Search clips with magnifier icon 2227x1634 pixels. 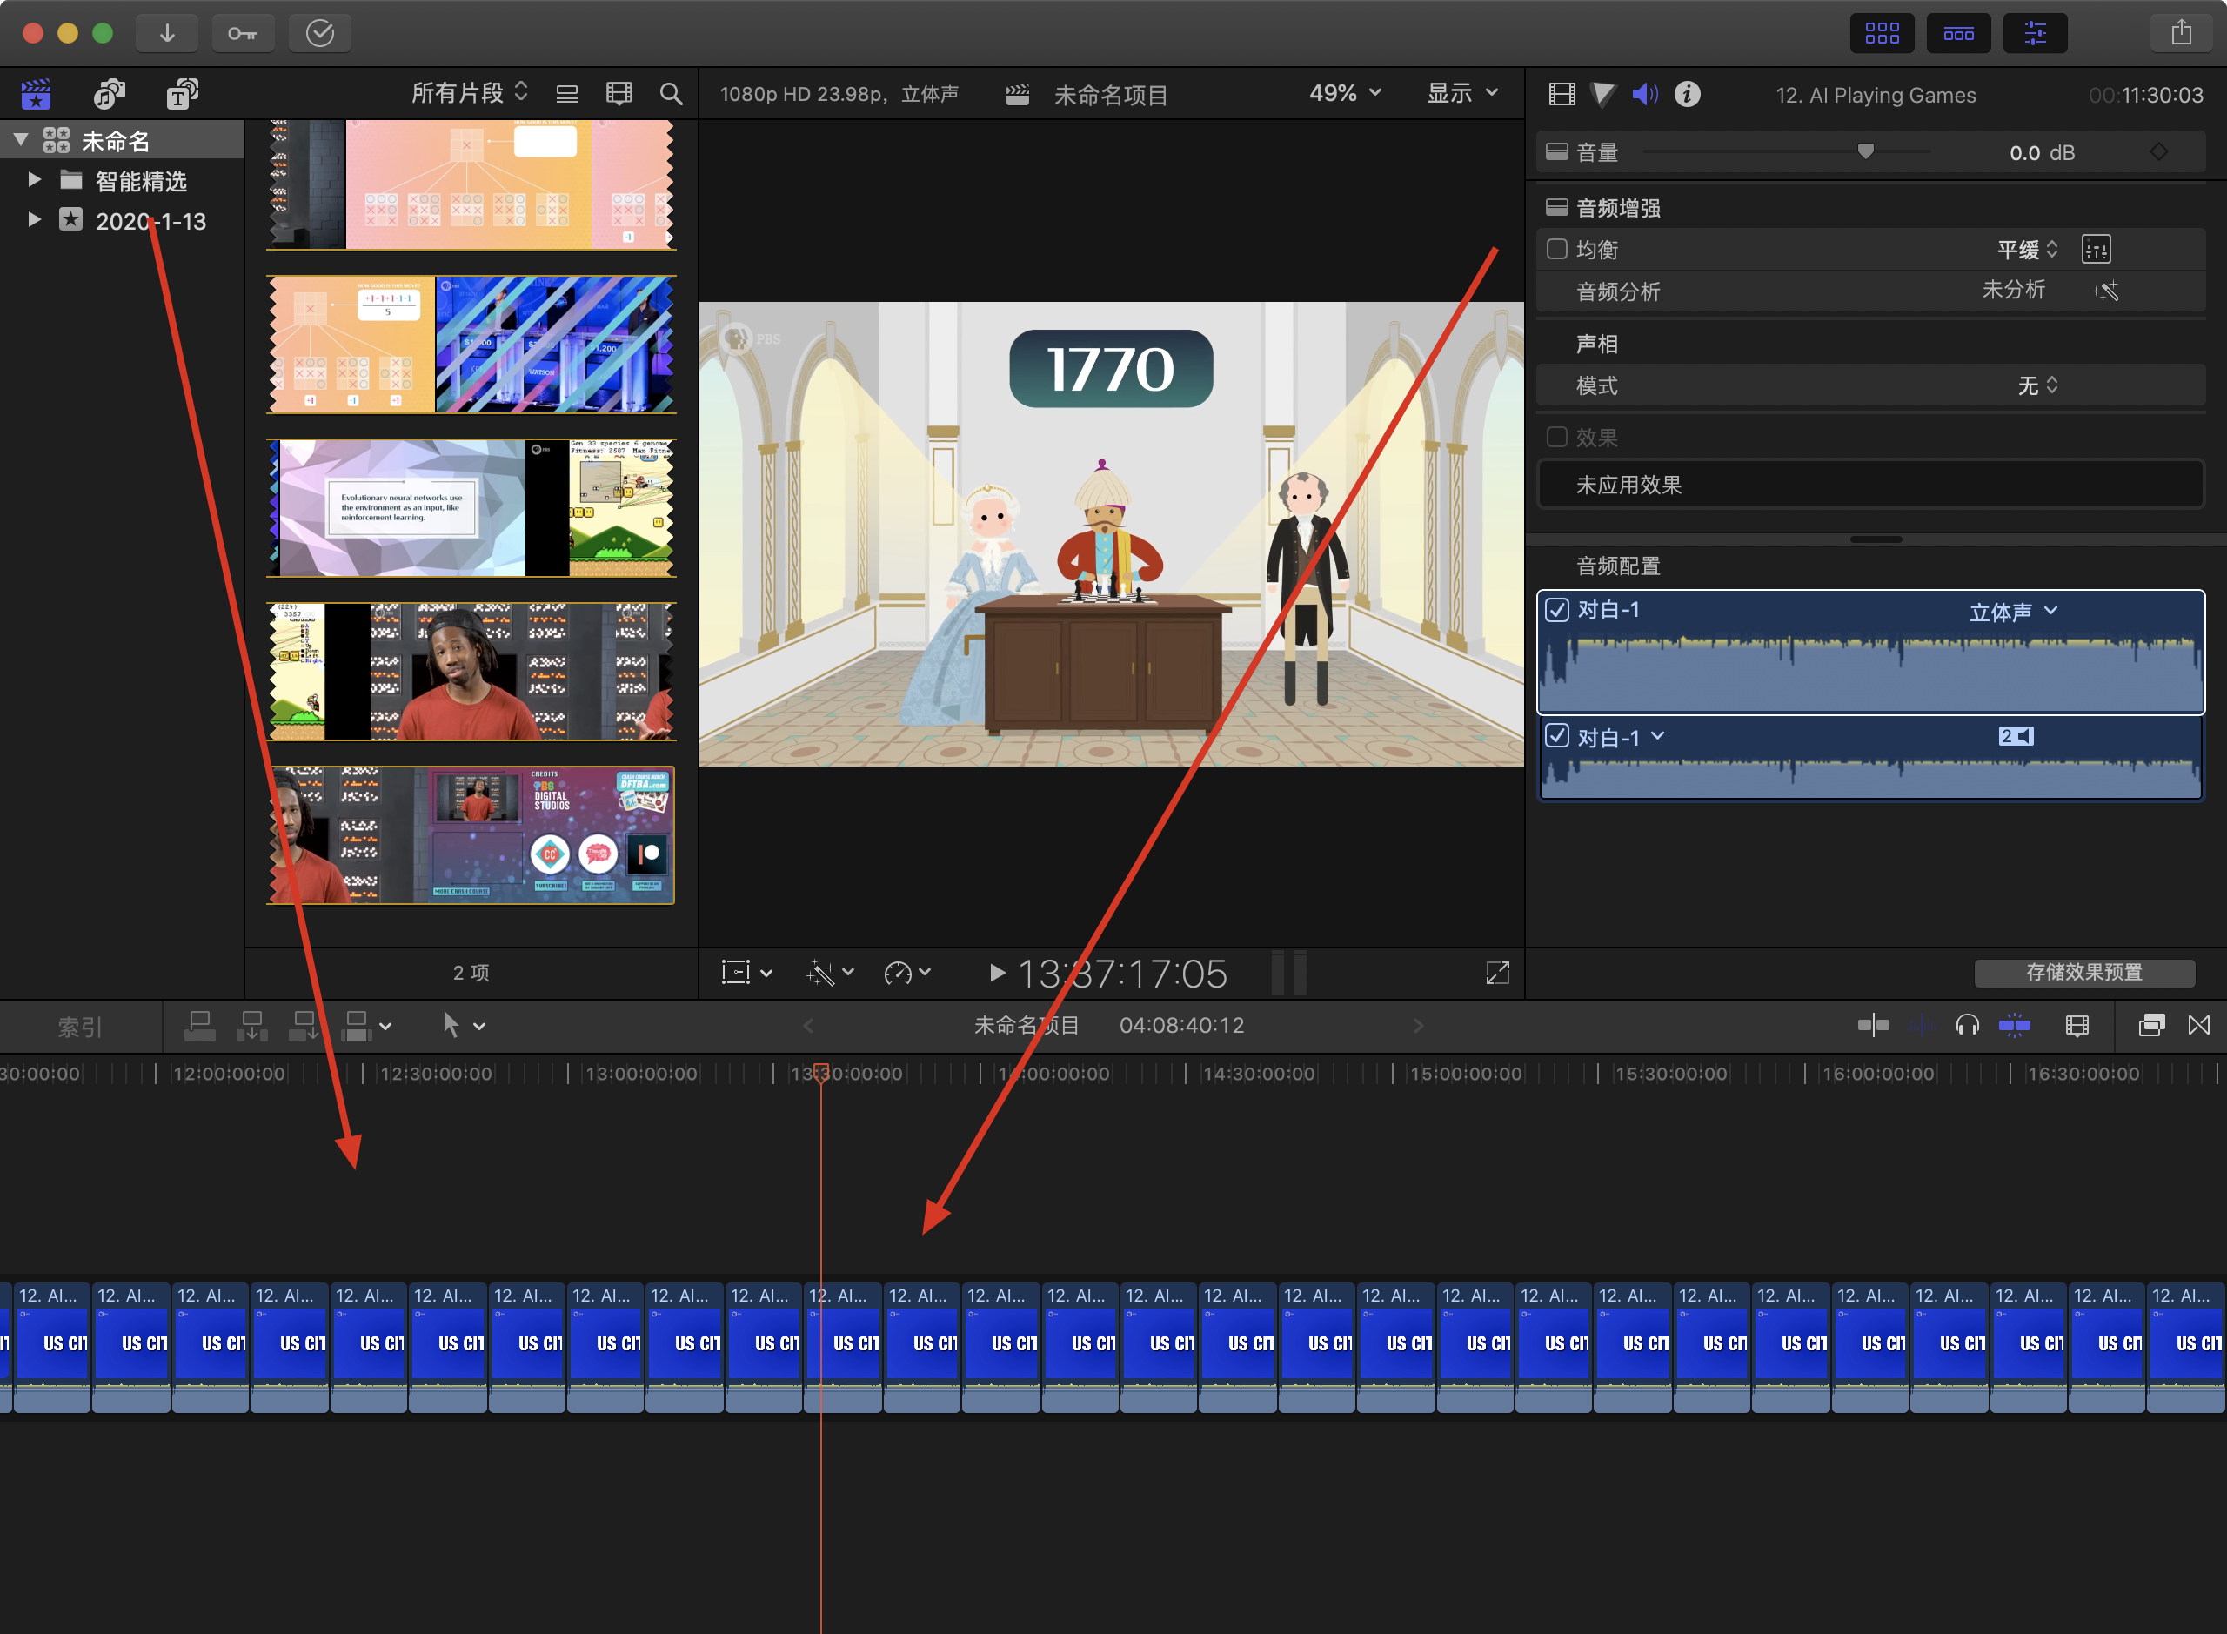pos(671,94)
